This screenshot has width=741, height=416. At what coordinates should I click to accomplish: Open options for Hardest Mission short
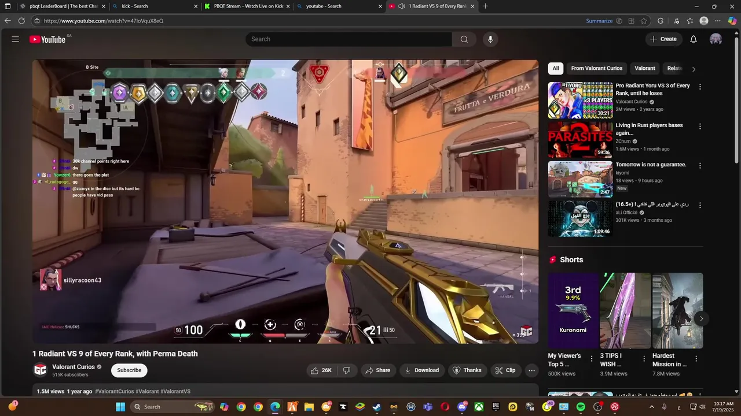click(696, 359)
